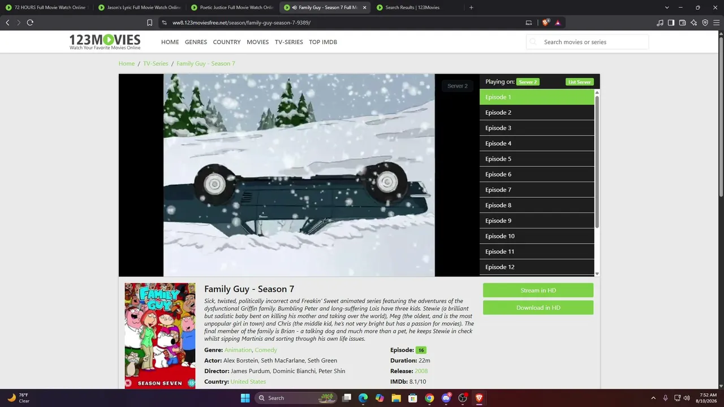This screenshot has width=724, height=407.
Task: Open OBS Studio from the taskbar
Action: click(x=463, y=398)
